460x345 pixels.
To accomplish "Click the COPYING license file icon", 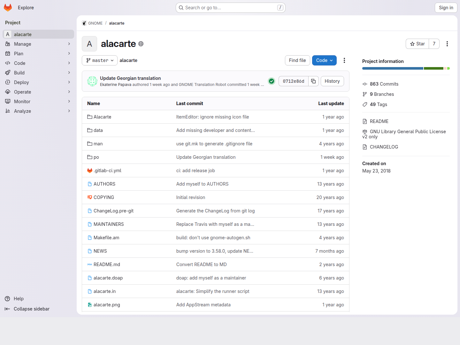I will [90, 197].
